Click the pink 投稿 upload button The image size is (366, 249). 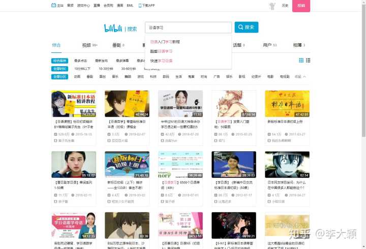coord(301,6)
